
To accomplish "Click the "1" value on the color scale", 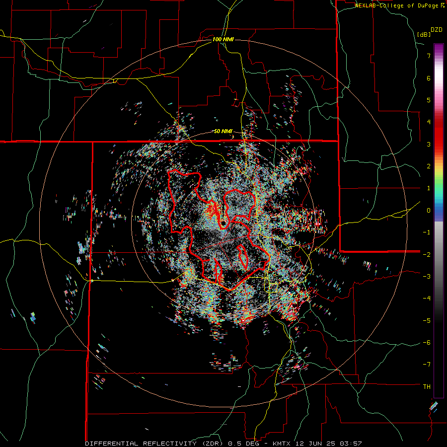I will point(429,188).
